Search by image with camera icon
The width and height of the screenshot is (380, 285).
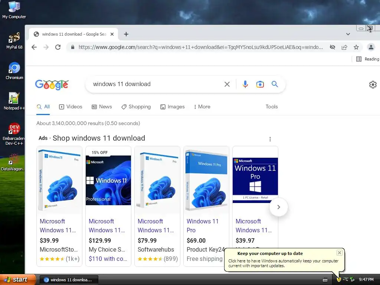260,84
